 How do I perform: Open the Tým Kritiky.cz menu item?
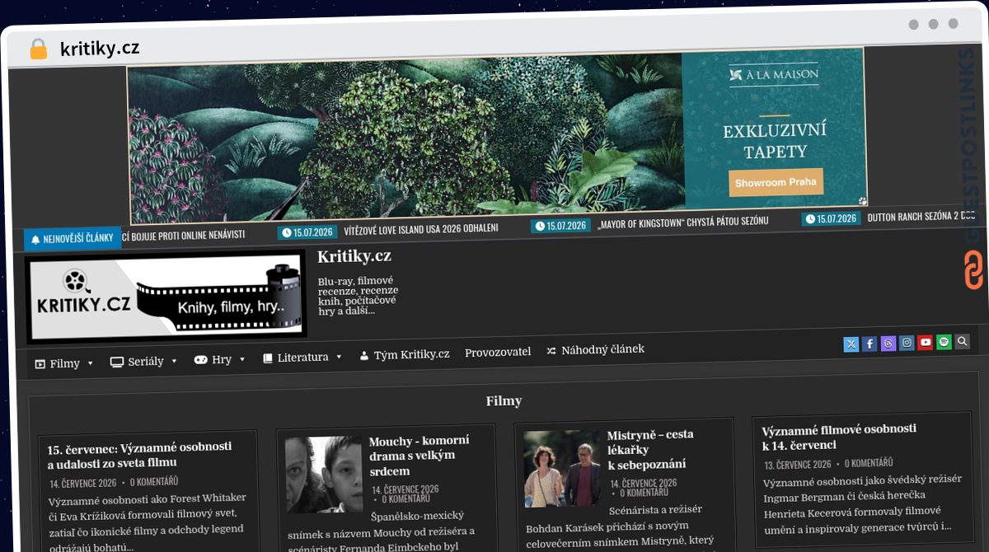(404, 354)
